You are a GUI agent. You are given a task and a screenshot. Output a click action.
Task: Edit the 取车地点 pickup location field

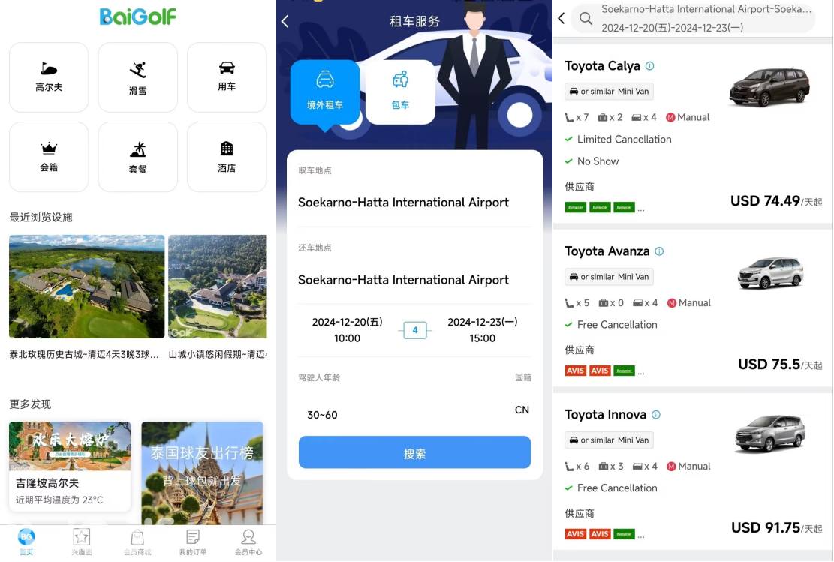point(403,203)
